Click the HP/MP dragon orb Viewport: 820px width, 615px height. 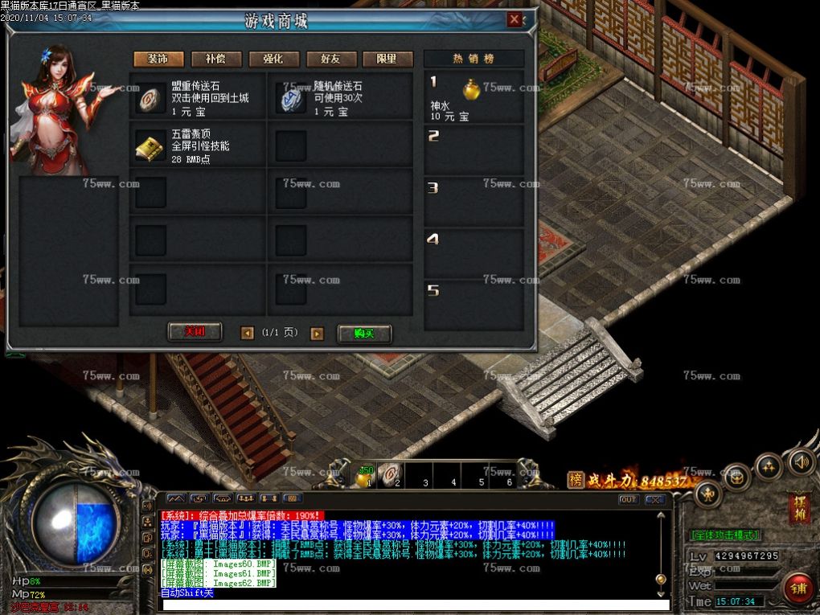point(77,523)
